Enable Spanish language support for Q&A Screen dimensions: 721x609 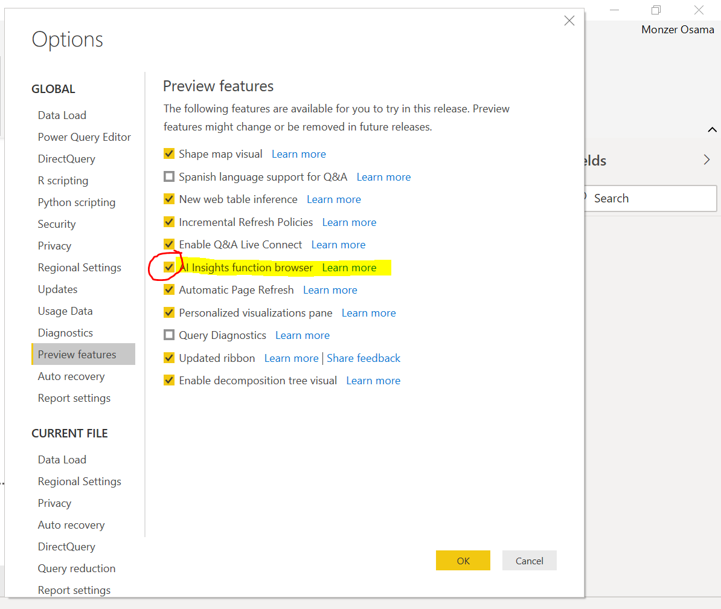click(x=169, y=177)
